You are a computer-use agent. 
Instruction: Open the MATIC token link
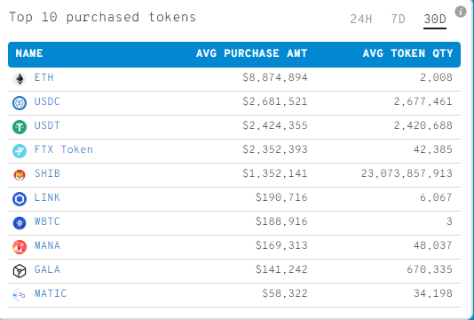[51, 293]
